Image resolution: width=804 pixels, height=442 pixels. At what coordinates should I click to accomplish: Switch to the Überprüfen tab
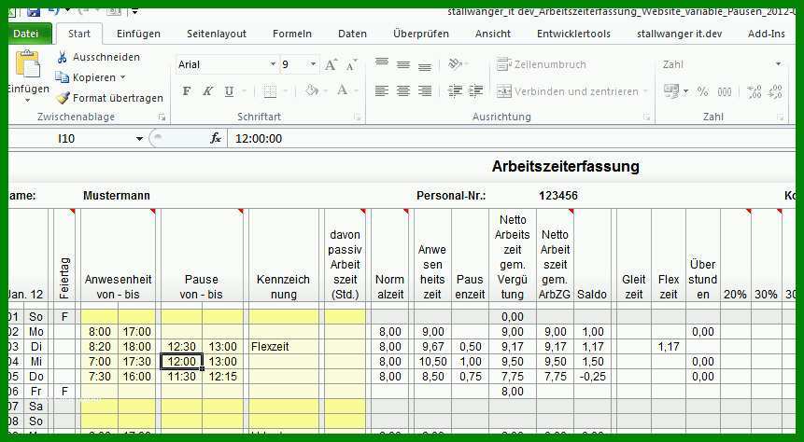(421, 34)
